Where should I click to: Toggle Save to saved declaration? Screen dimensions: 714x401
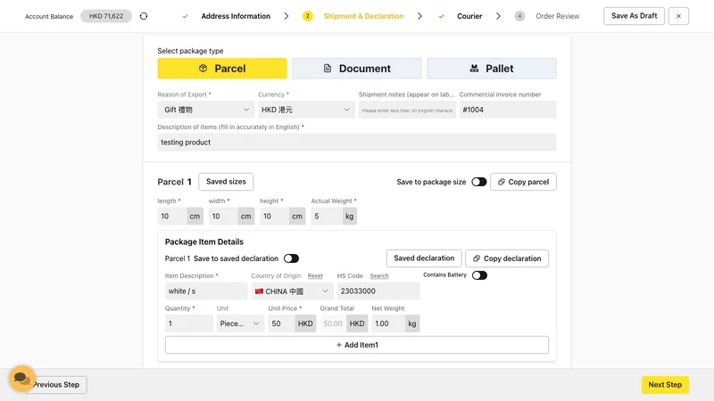[x=291, y=258]
